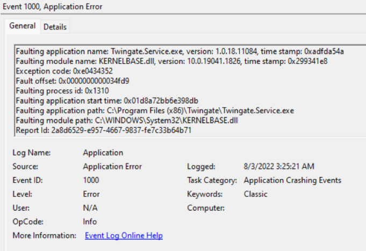Click the Faulting module path line

click(127, 121)
